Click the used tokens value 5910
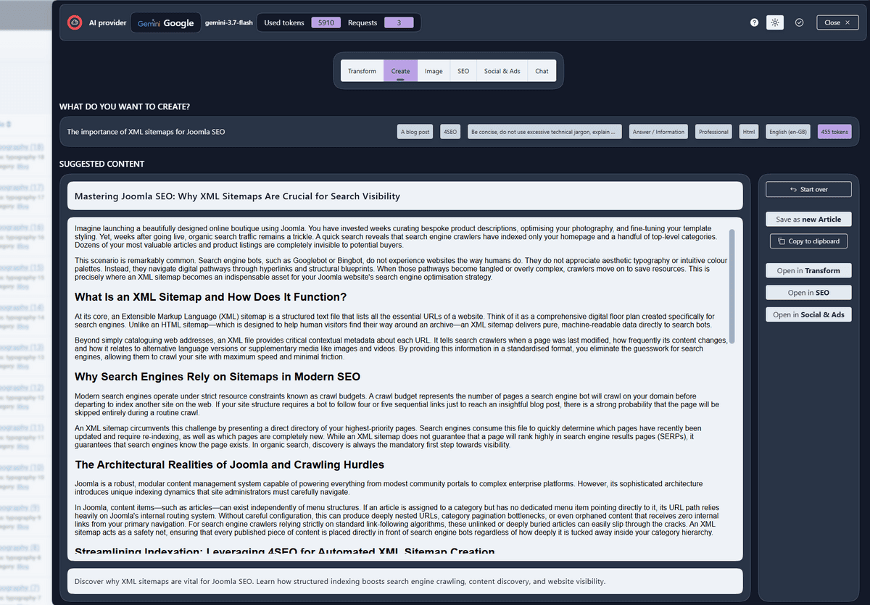 326,22
